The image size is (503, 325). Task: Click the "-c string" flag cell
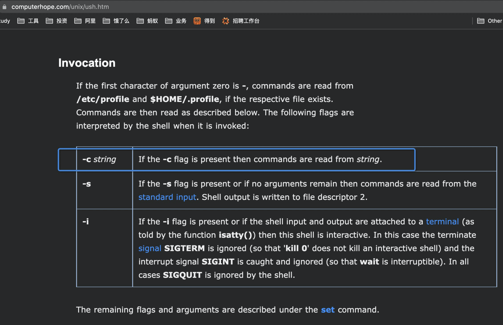[x=99, y=159]
